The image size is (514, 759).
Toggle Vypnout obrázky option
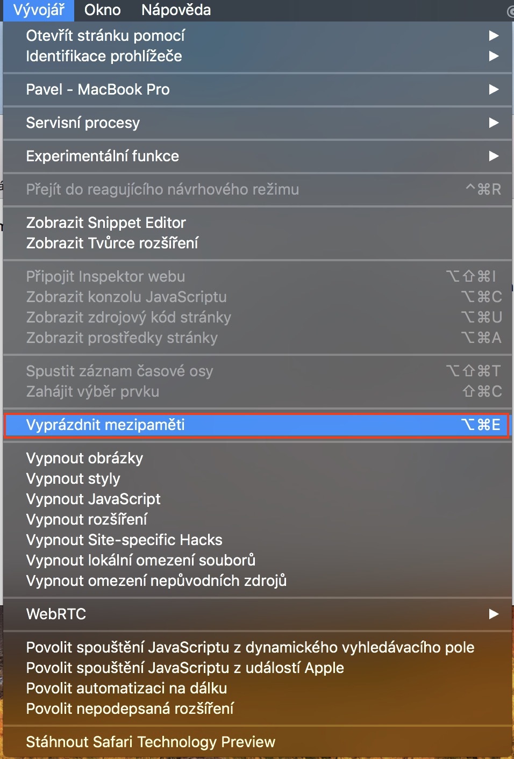[84, 458]
